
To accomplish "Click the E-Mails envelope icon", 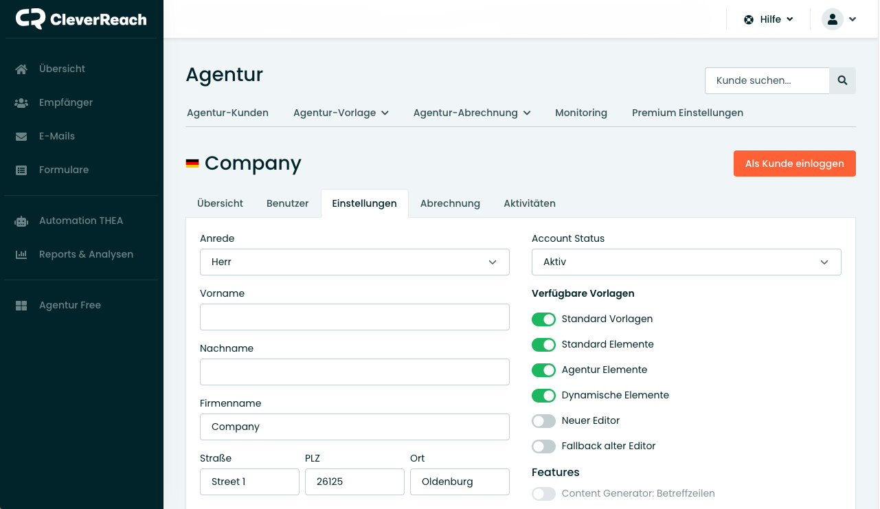I will [x=21, y=136].
